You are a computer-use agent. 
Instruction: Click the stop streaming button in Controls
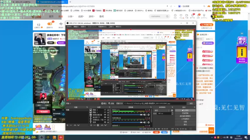click(x=185, y=110)
